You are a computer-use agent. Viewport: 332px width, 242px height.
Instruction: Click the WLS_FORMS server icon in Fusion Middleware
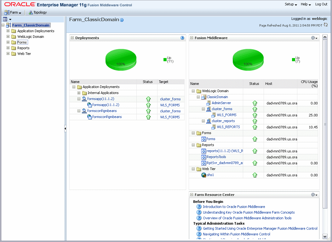point(214,115)
